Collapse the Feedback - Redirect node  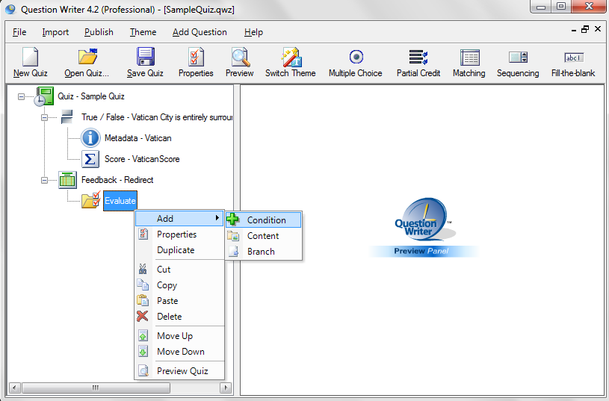point(45,180)
